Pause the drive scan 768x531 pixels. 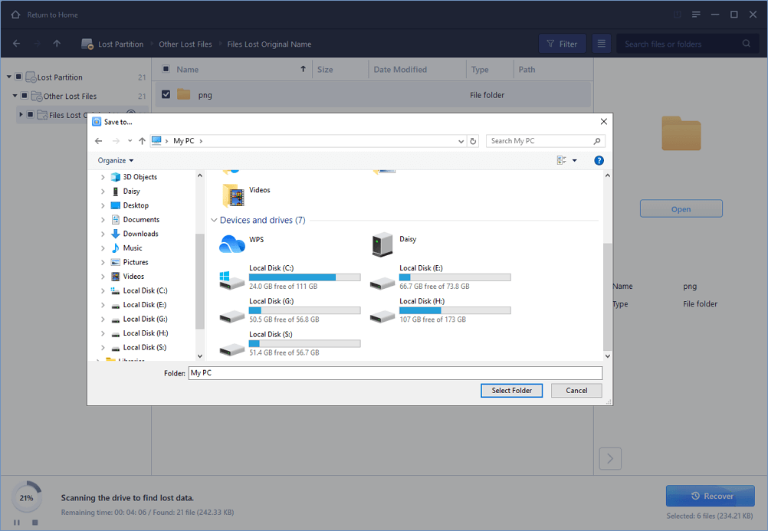tap(18, 522)
